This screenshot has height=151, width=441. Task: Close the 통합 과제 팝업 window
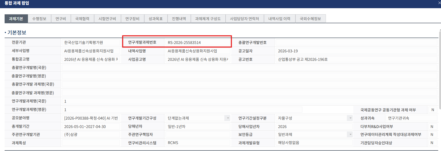[x=439, y=3]
